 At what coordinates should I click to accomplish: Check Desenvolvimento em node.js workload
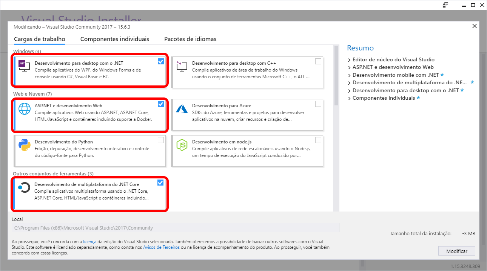318,140
